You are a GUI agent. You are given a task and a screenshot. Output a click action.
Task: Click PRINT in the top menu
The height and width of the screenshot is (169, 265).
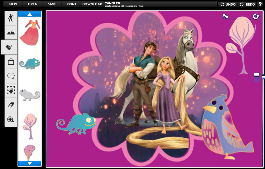coord(72,4)
